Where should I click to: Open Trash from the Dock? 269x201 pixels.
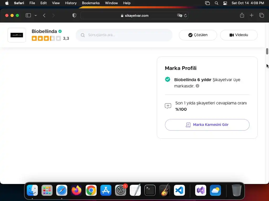pyautogui.click(x=237, y=190)
